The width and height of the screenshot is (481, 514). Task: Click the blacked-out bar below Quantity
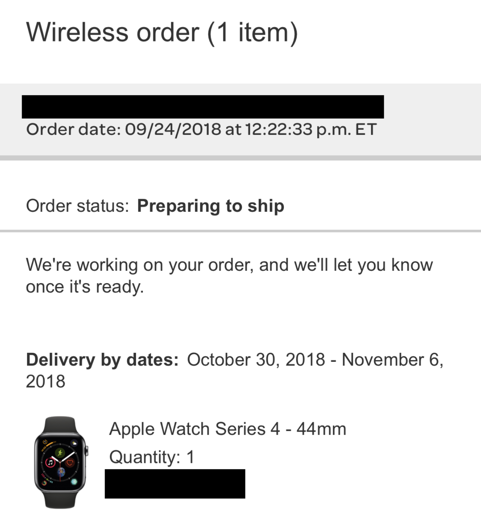[175, 483]
